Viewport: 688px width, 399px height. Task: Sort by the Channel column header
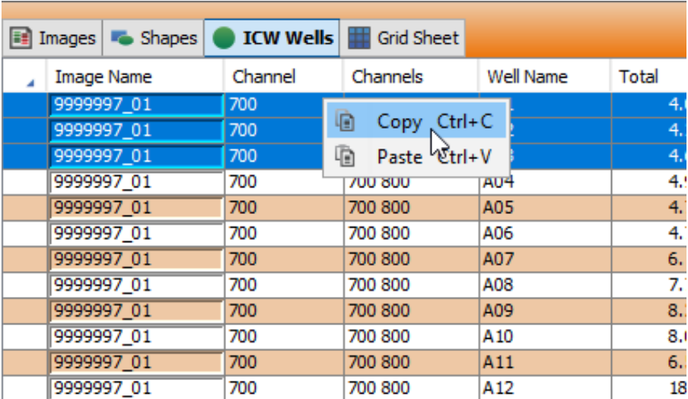pos(283,77)
